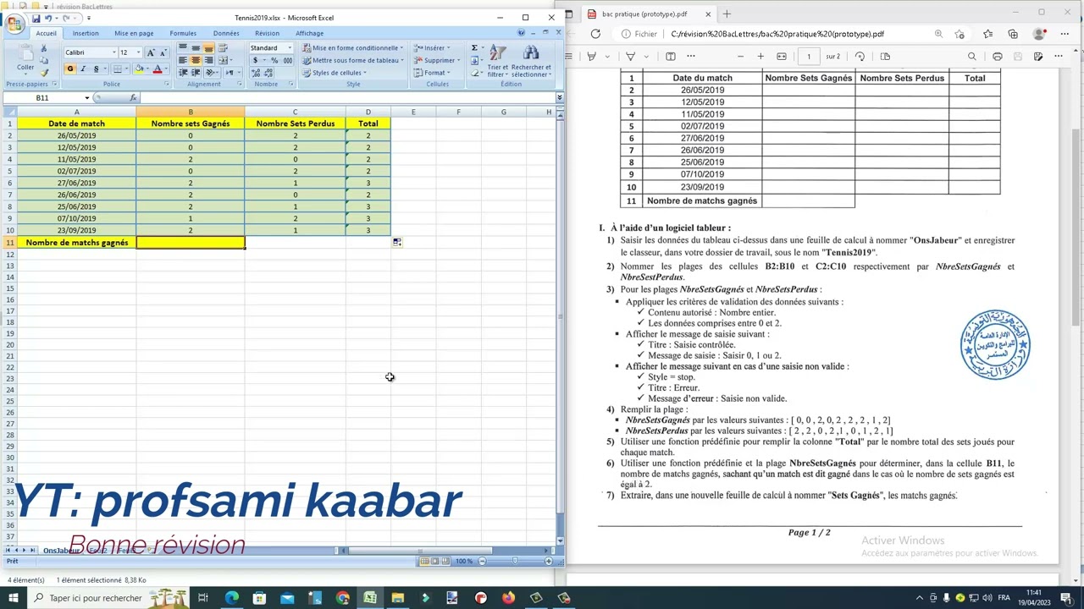Toggle underline (S) formatting
Screen dimensions: 1084x609
96,69
